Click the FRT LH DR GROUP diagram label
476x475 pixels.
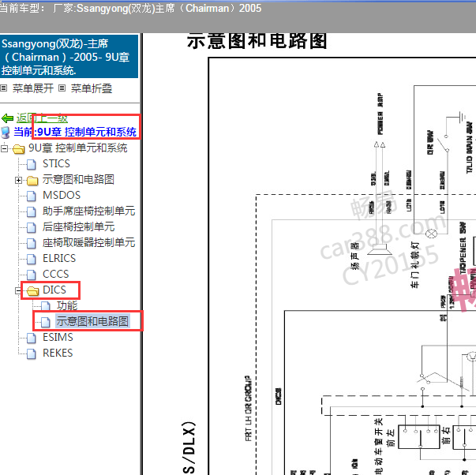(249, 408)
